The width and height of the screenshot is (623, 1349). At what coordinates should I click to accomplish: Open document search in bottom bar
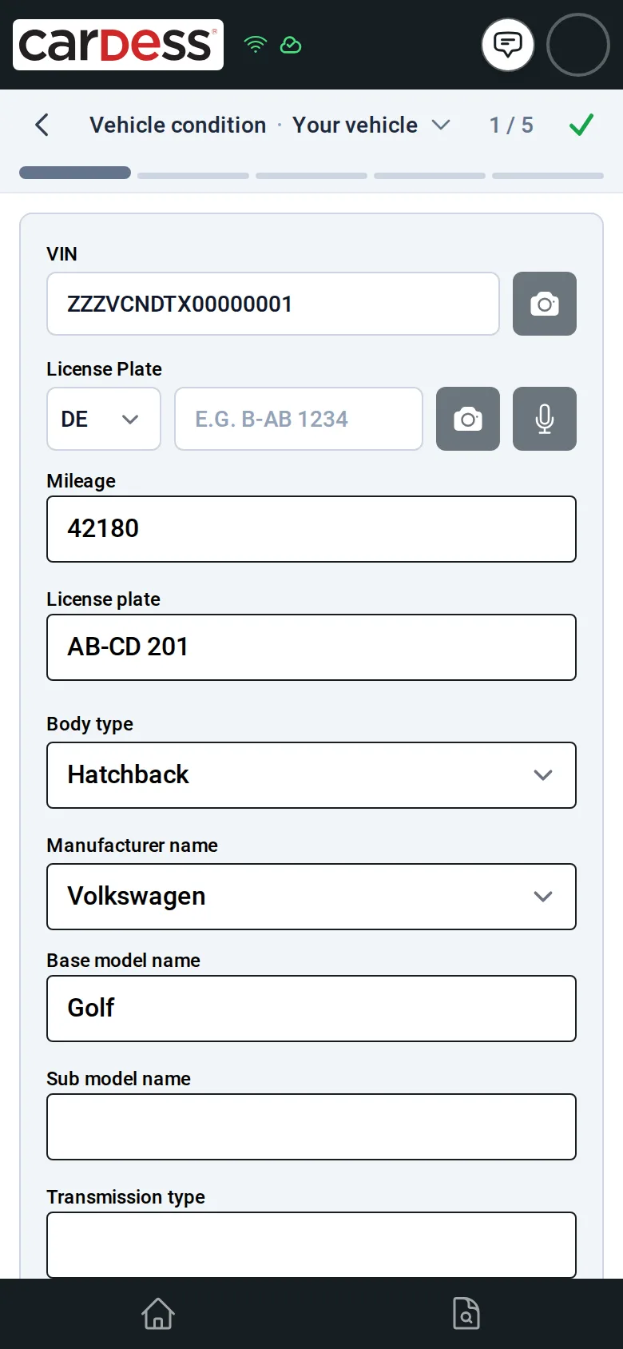[466, 1314]
